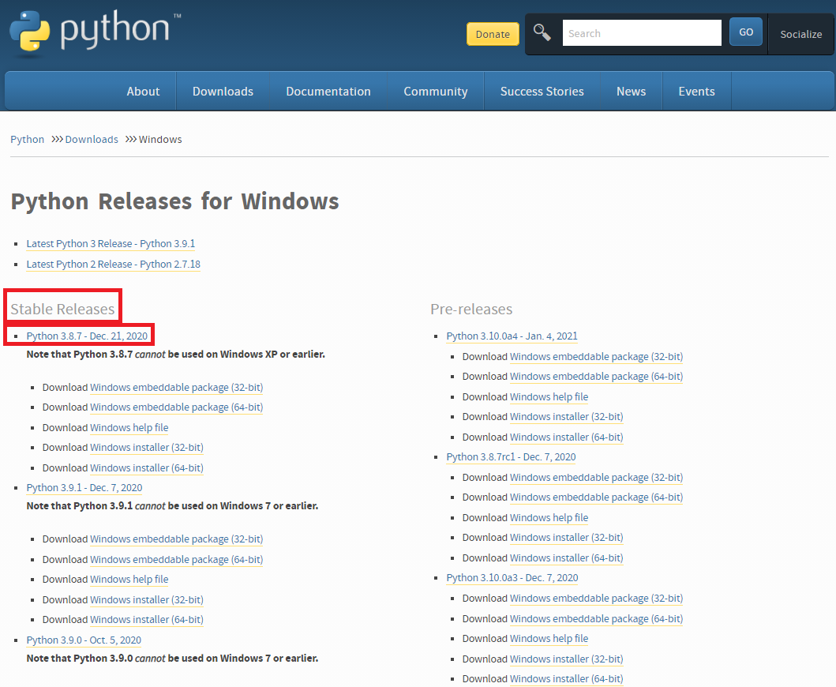Open the Python 3.8.7 - Dec. 21, 2020 release
Viewport: 836px width, 687px height.
click(x=87, y=336)
